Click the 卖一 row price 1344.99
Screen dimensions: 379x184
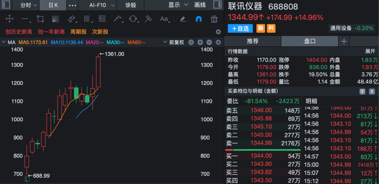coord(261,143)
